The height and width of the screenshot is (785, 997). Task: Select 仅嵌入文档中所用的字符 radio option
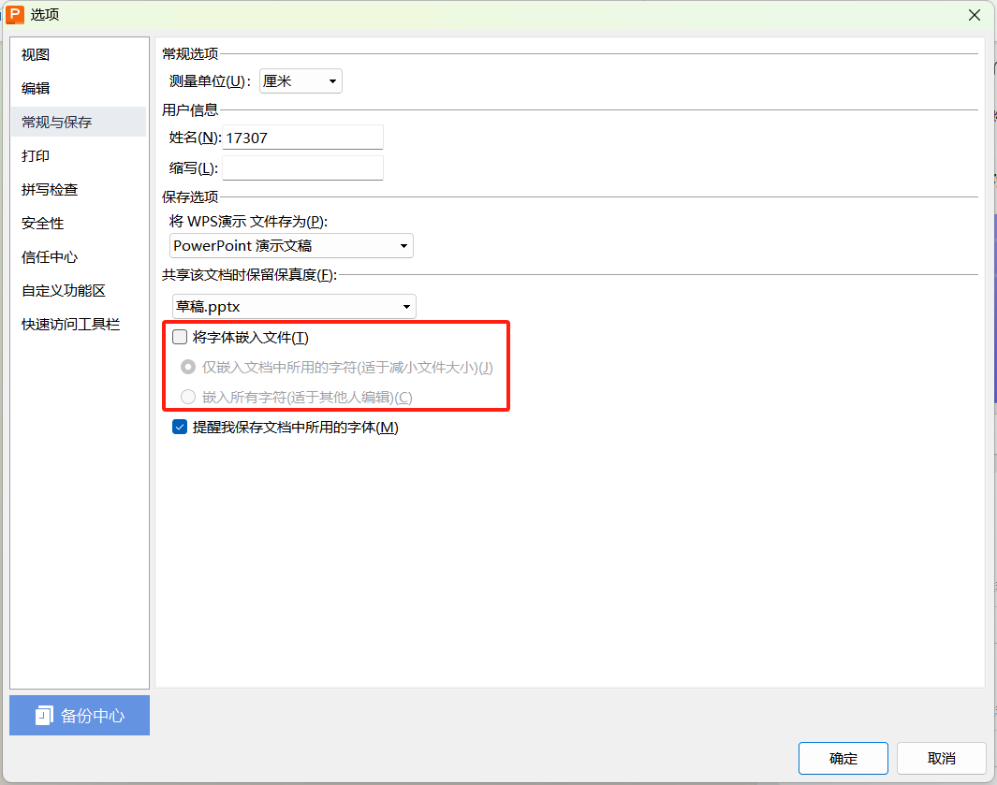188,368
